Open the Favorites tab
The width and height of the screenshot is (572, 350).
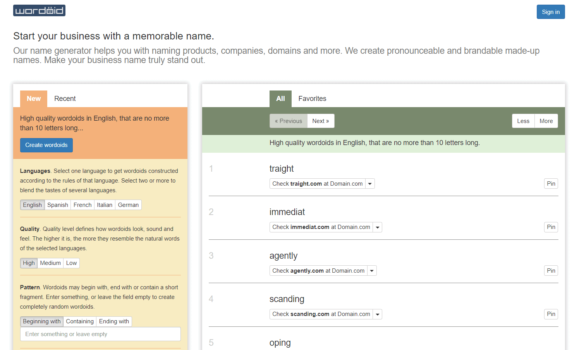point(312,99)
